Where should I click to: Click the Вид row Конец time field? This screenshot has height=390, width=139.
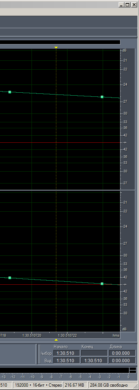94,361
